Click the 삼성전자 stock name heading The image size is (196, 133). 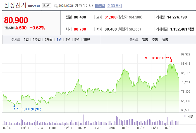click(x=15, y=5)
